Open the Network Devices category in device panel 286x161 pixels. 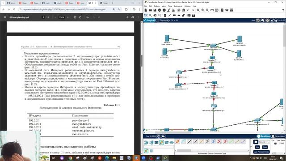click(146, 142)
